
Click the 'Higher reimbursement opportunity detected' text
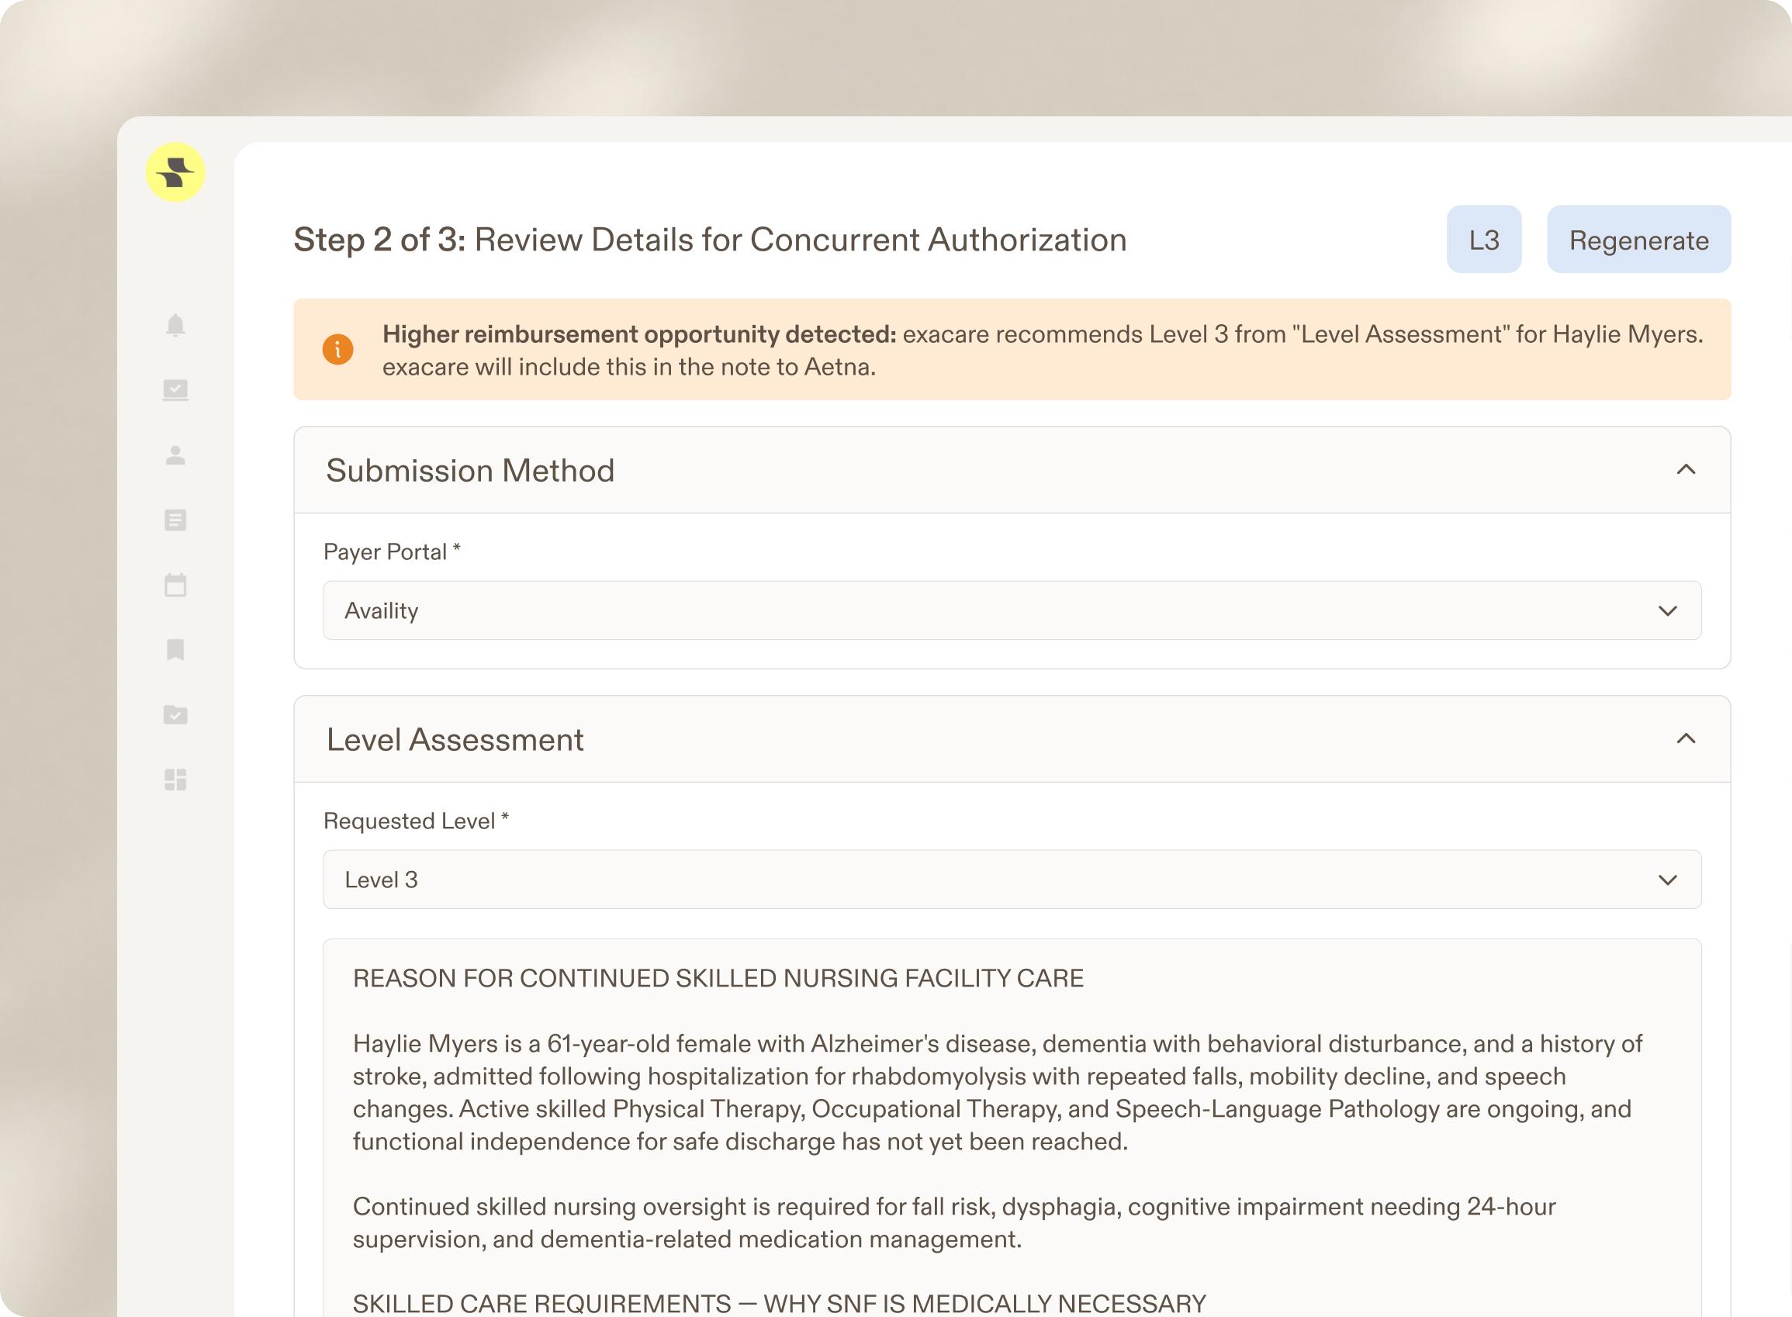point(639,334)
